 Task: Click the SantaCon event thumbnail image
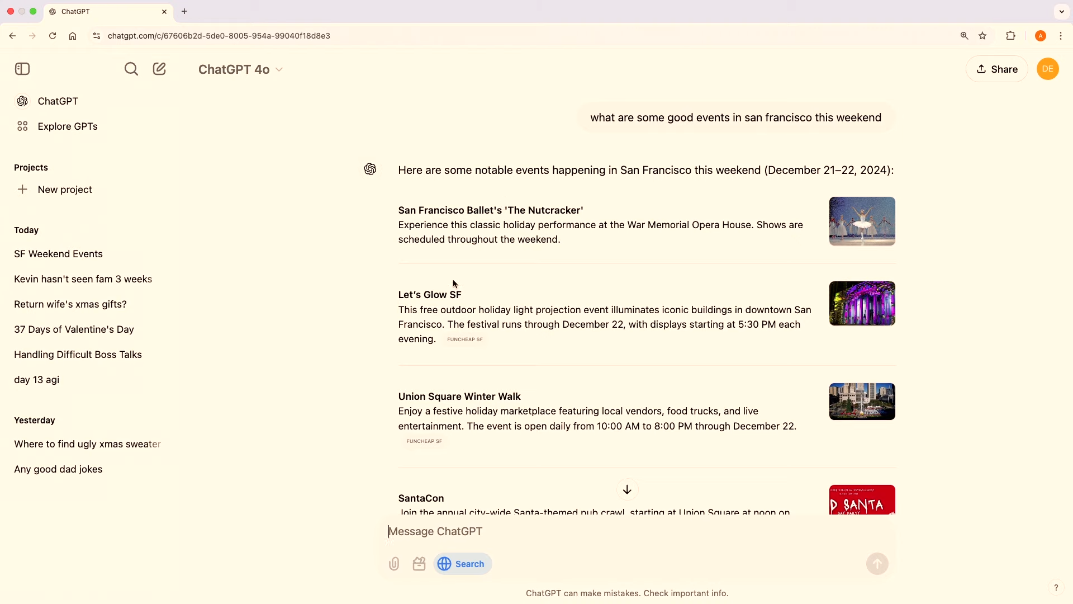[862, 500]
